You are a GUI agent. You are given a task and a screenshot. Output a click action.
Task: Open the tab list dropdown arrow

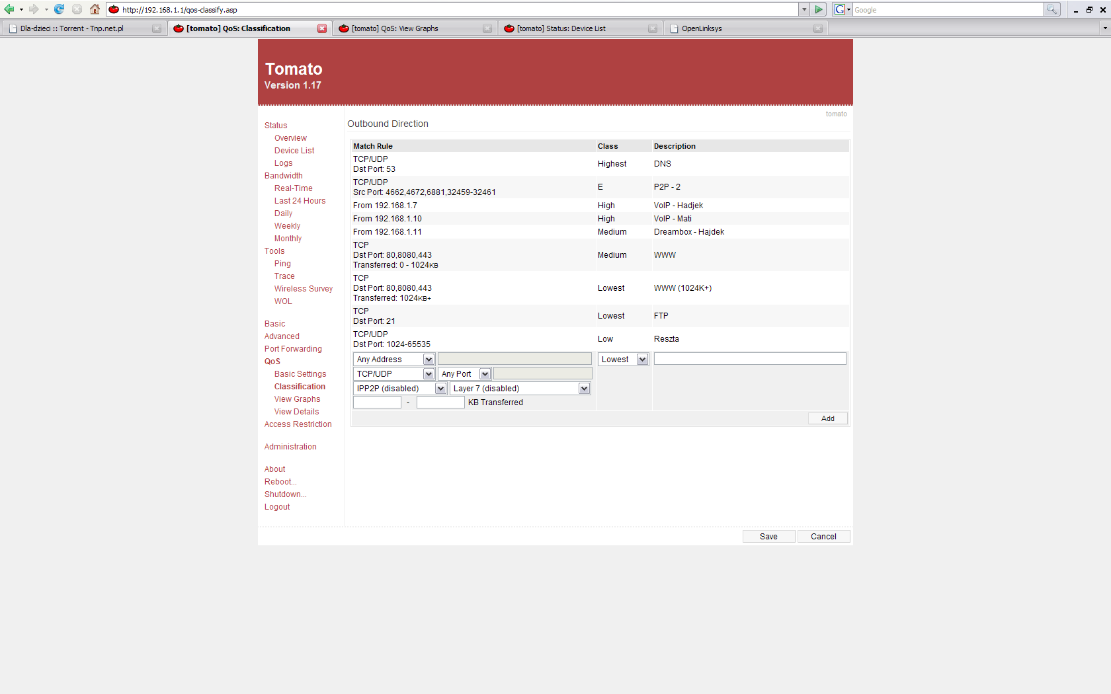point(1104,28)
